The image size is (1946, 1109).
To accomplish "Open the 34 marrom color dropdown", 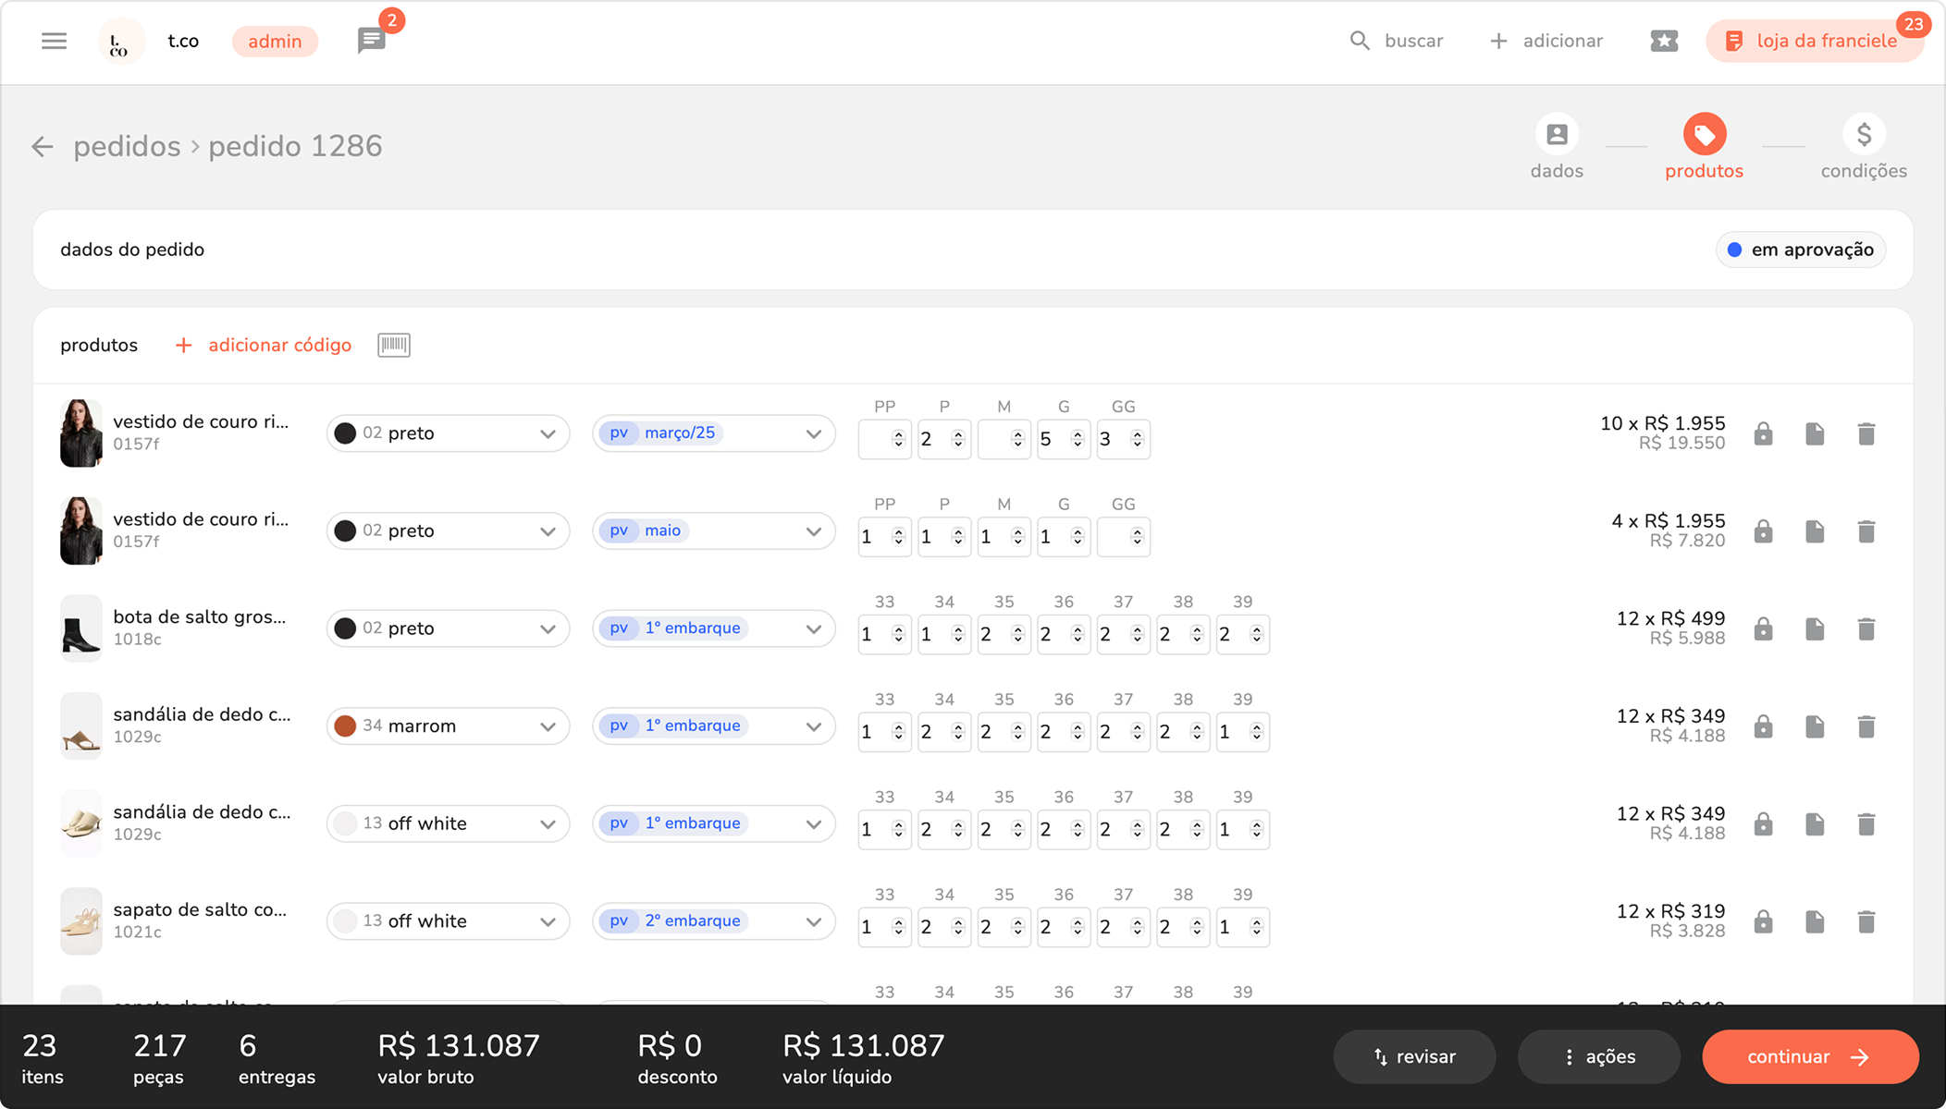I will tap(547, 726).
